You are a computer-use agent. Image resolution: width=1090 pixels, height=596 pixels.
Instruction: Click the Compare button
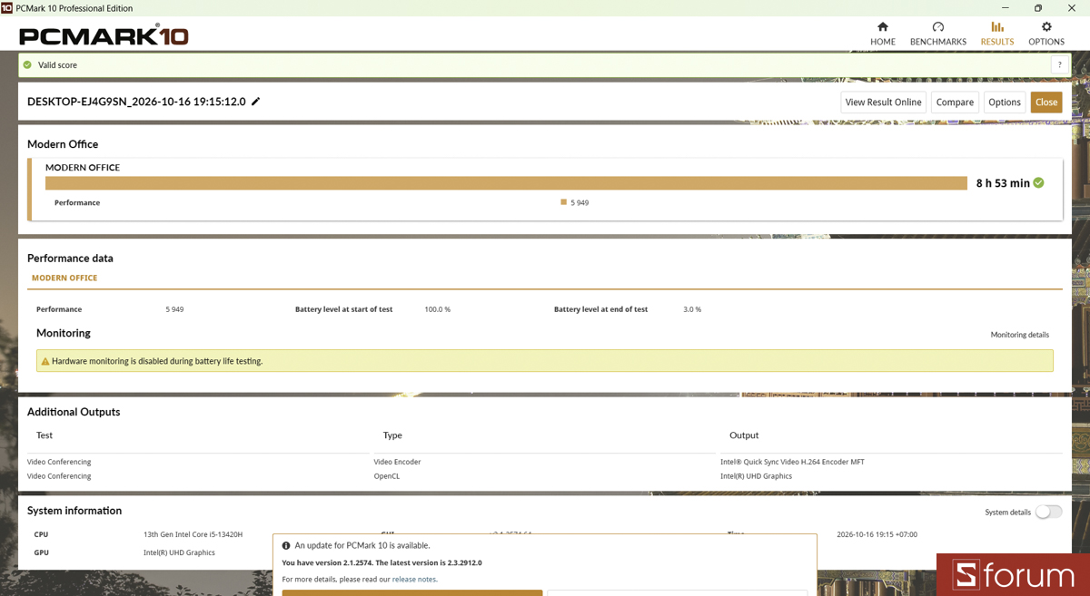[x=955, y=103]
